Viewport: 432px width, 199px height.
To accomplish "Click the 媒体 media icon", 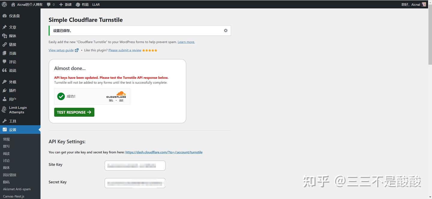I will [4, 36].
